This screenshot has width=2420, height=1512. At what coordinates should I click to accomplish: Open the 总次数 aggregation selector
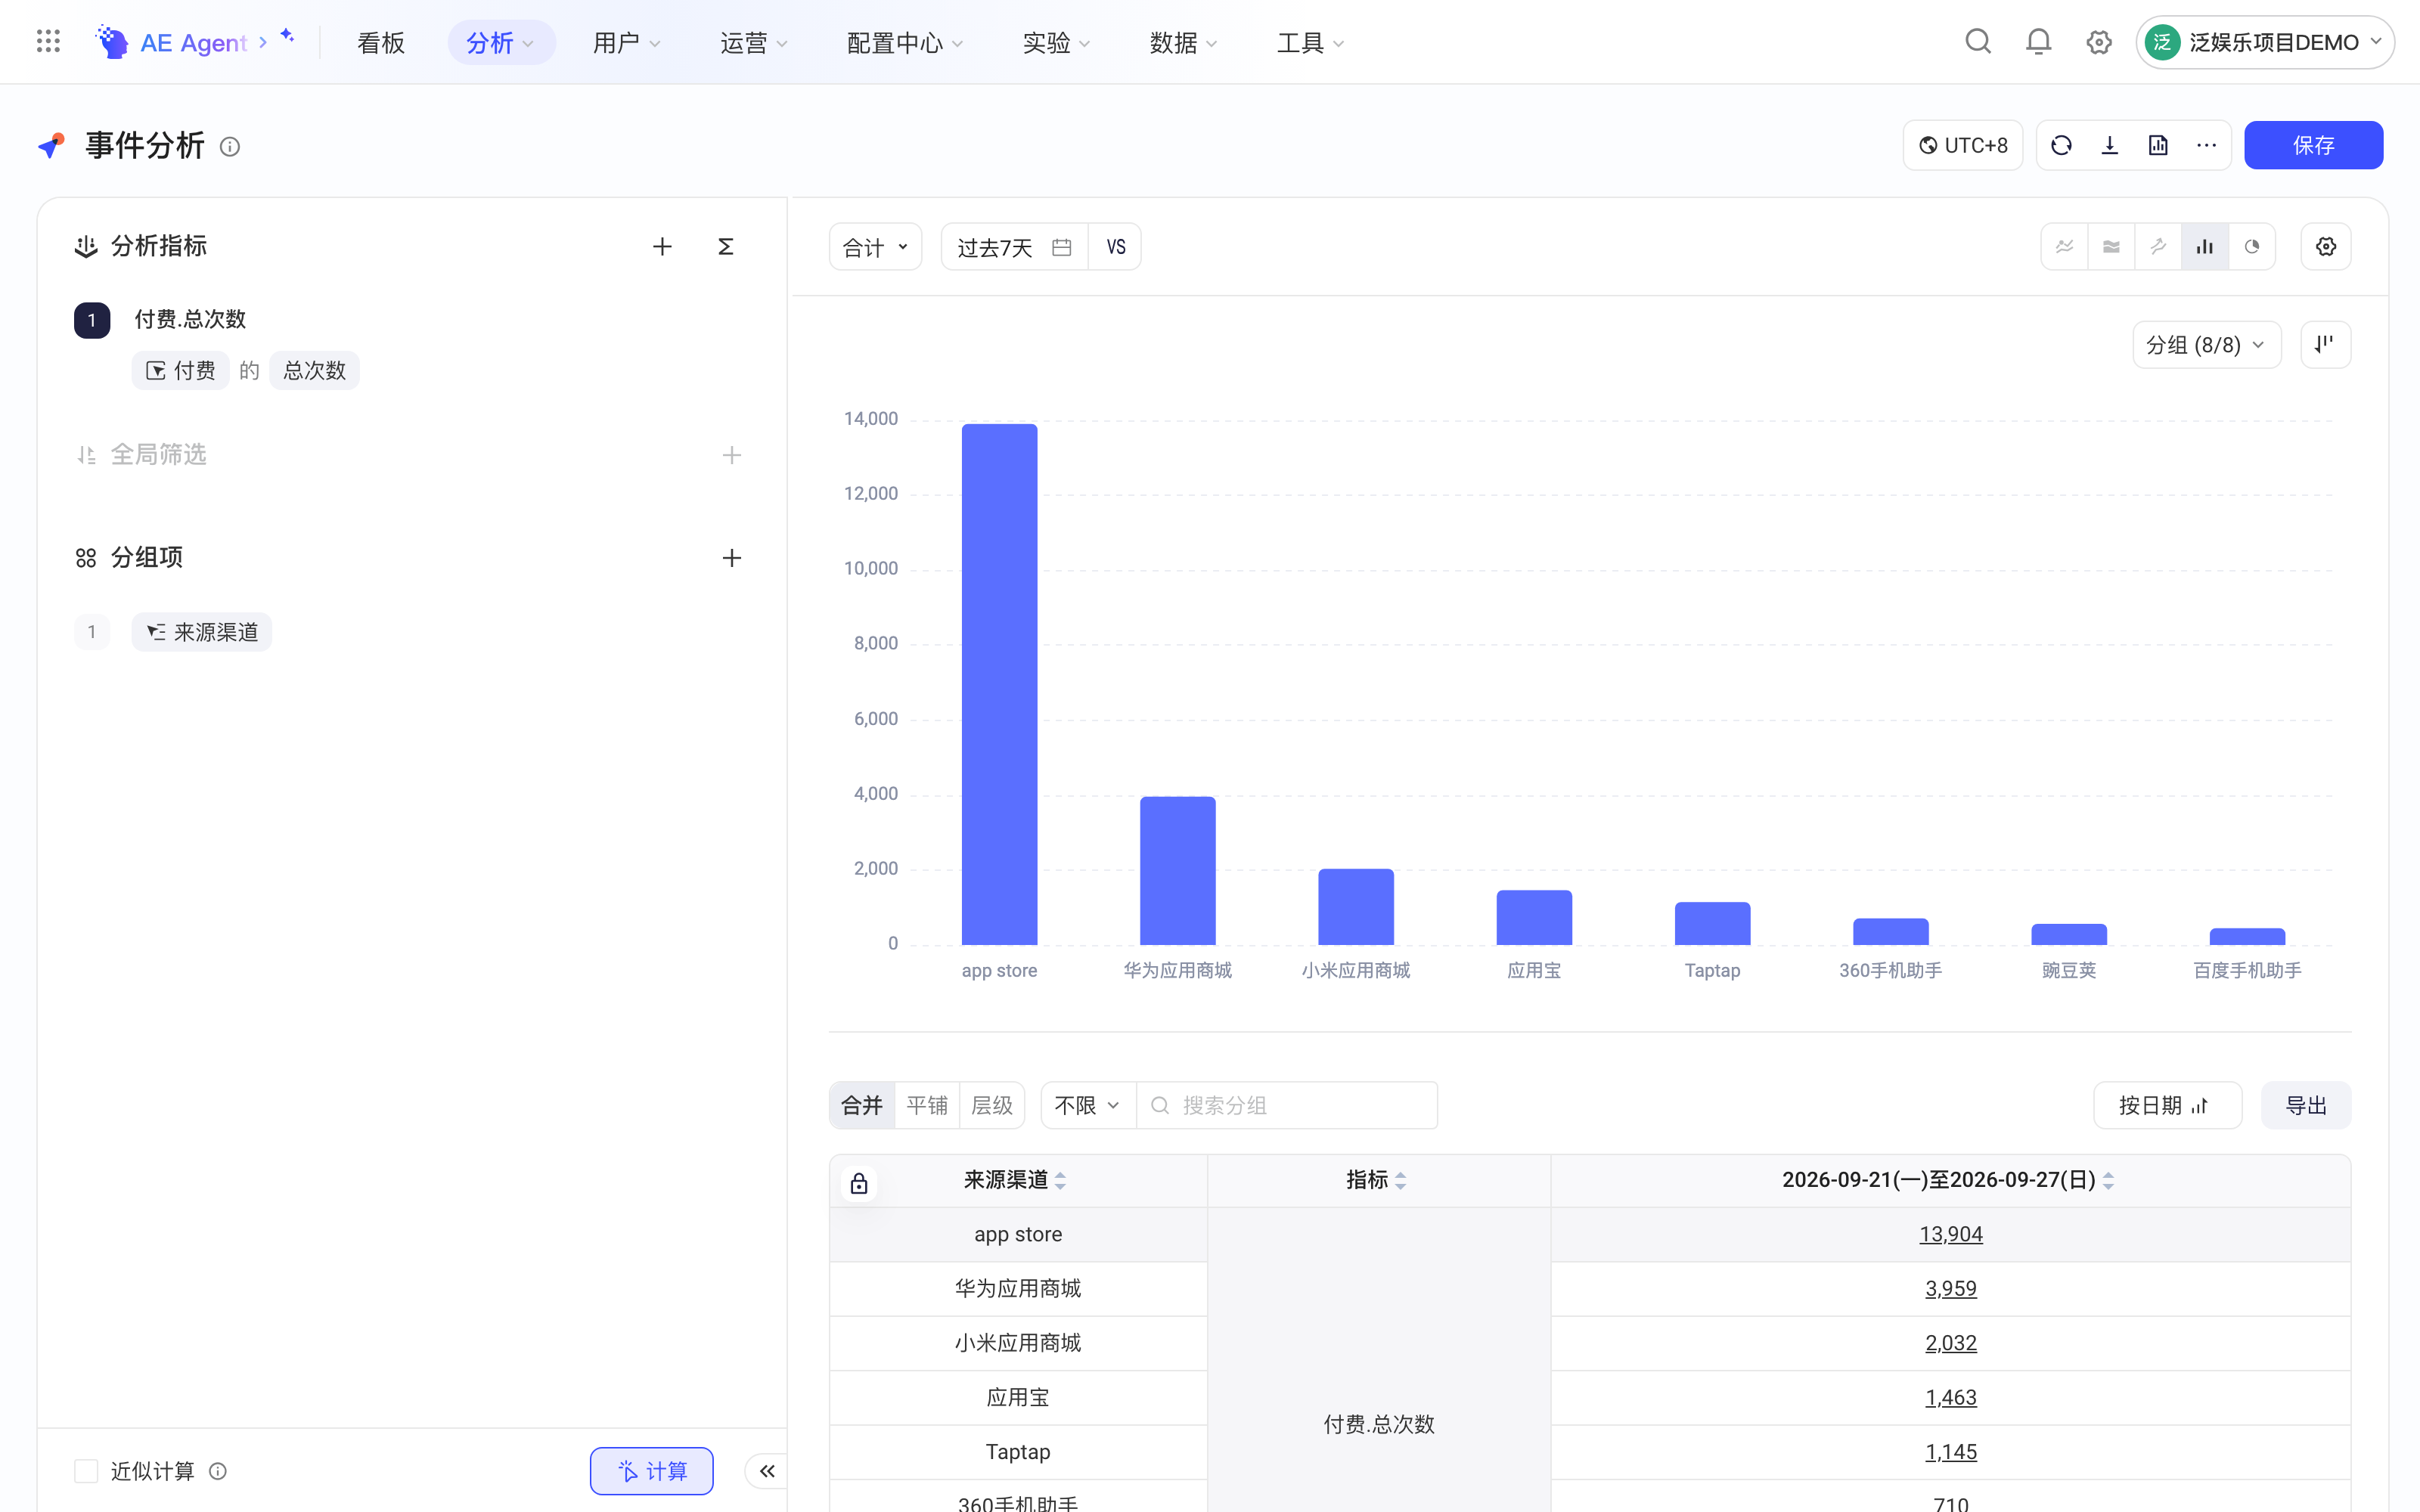(x=314, y=371)
